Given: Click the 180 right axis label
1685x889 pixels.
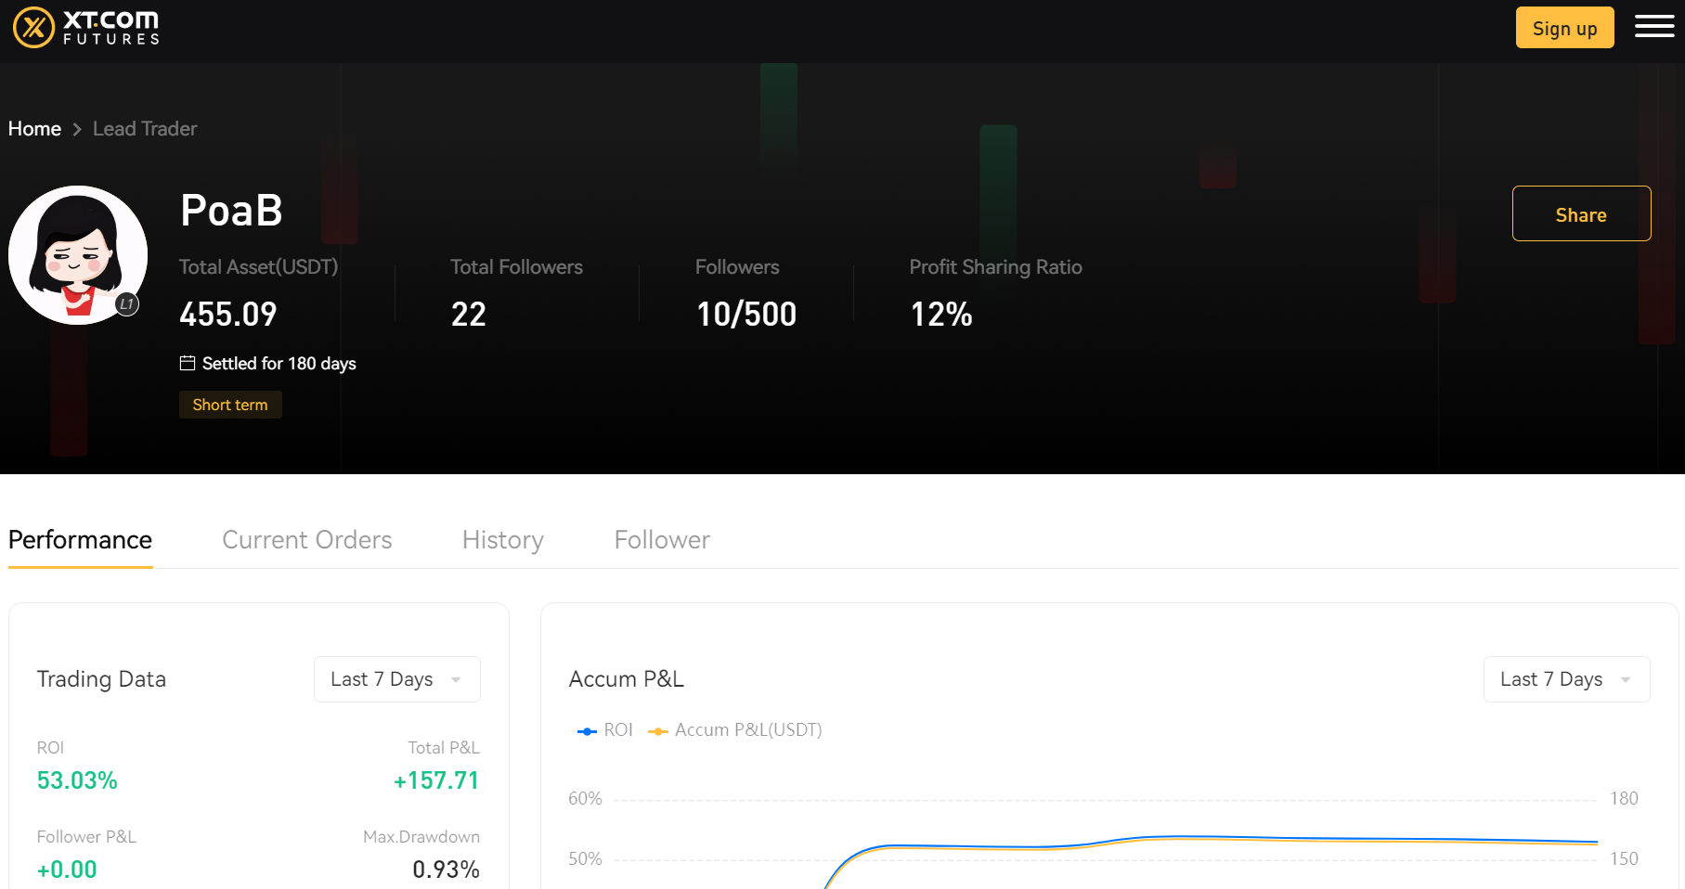Looking at the screenshot, I should [1624, 799].
